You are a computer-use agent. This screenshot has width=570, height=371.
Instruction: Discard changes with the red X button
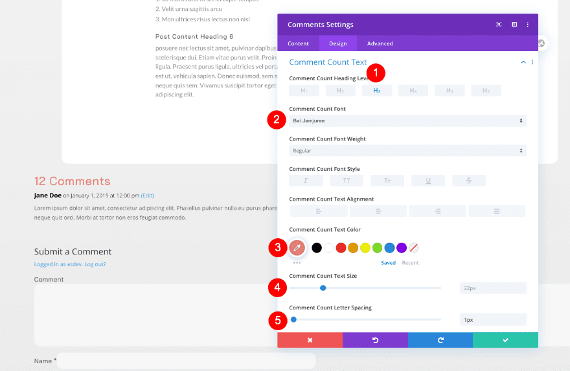click(310, 340)
